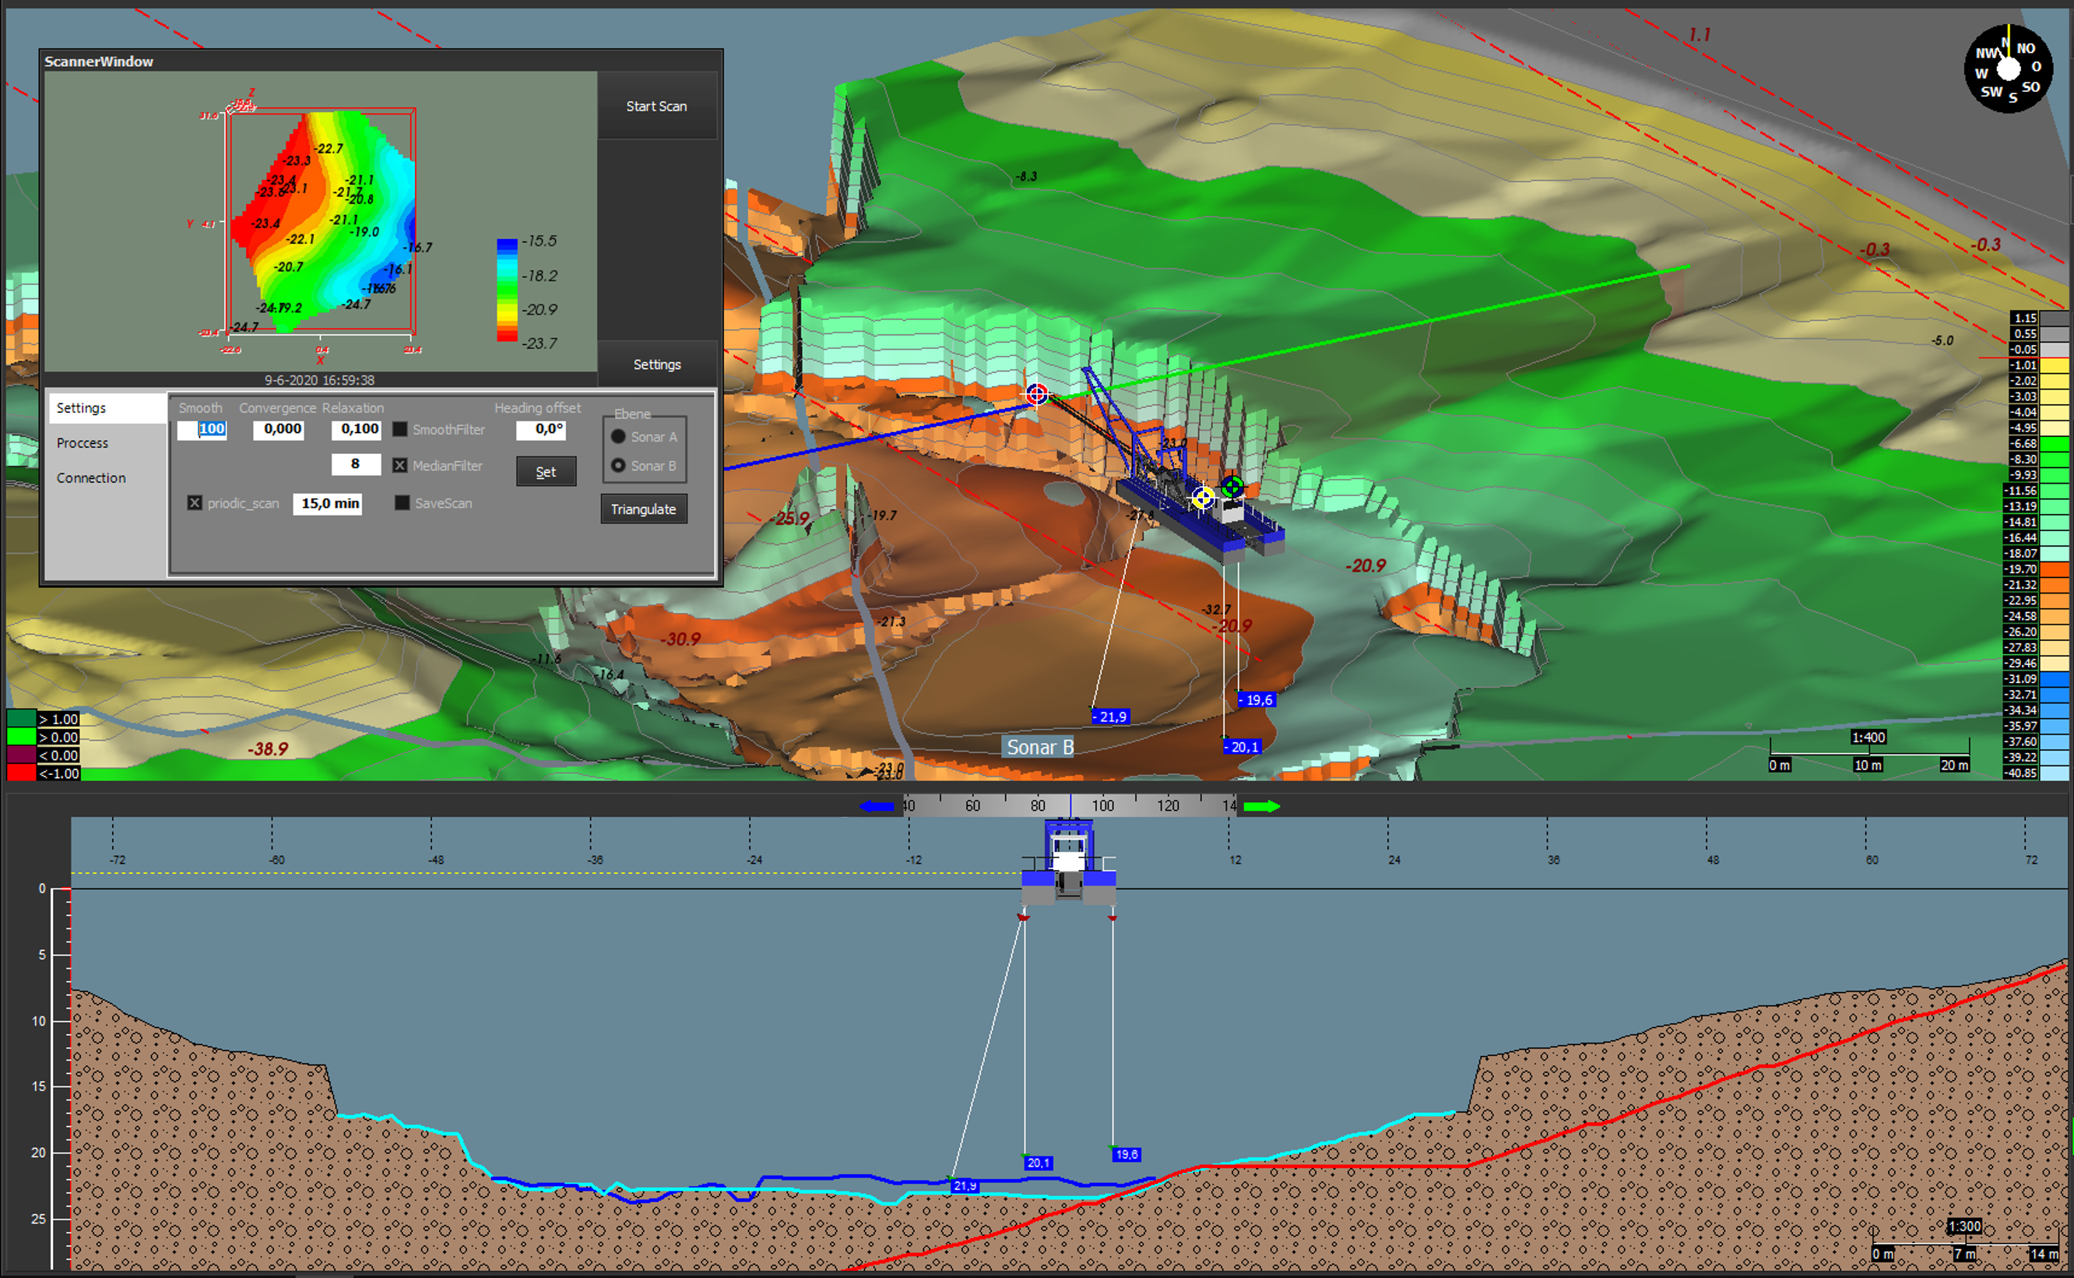Click the '< 0.00' maroon legend swatch
This screenshot has height=1278, width=2074.
tap(21, 755)
